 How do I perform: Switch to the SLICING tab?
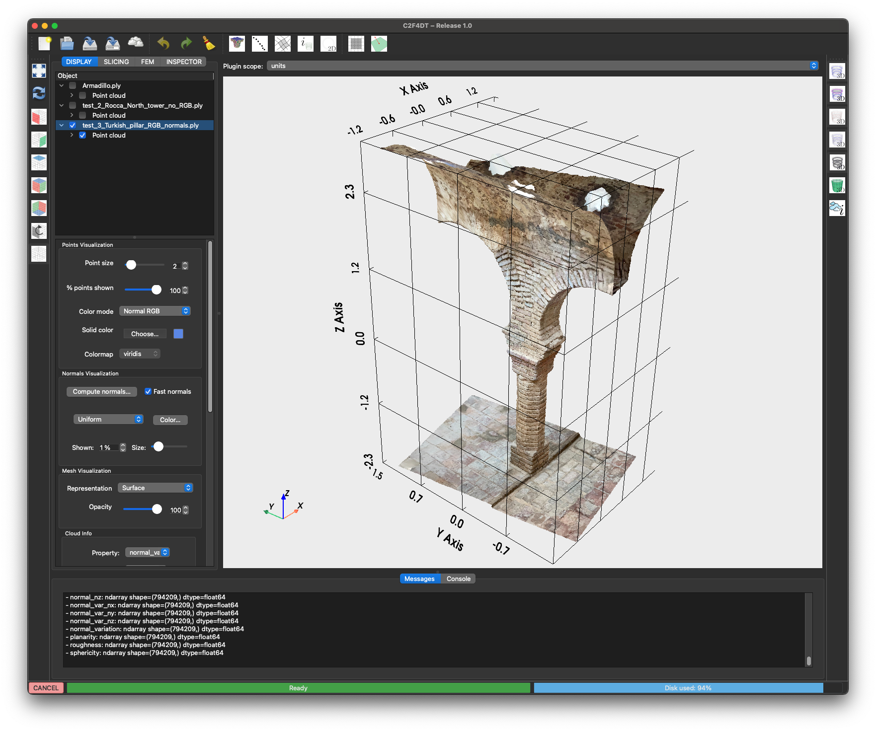116,62
